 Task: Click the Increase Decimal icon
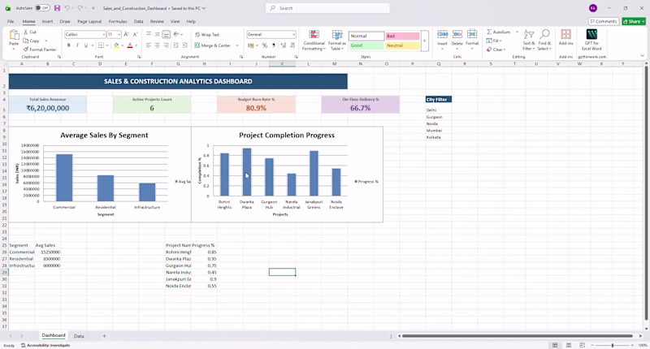(283, 45)
